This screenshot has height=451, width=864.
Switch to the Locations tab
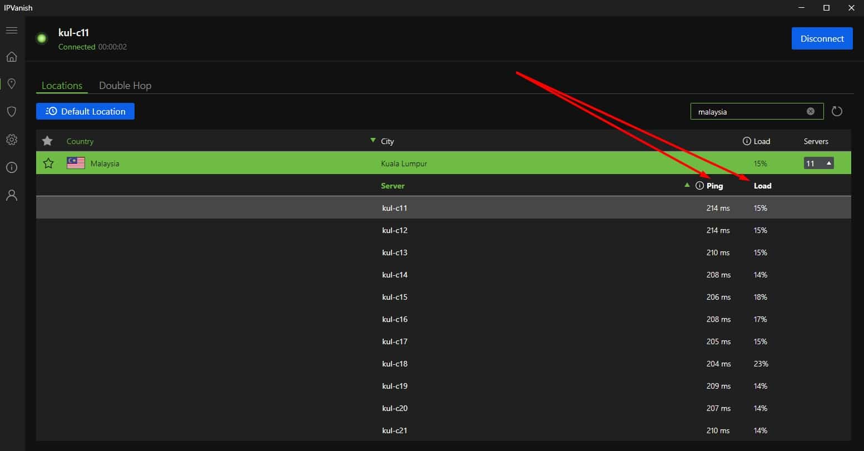[62, 86]
